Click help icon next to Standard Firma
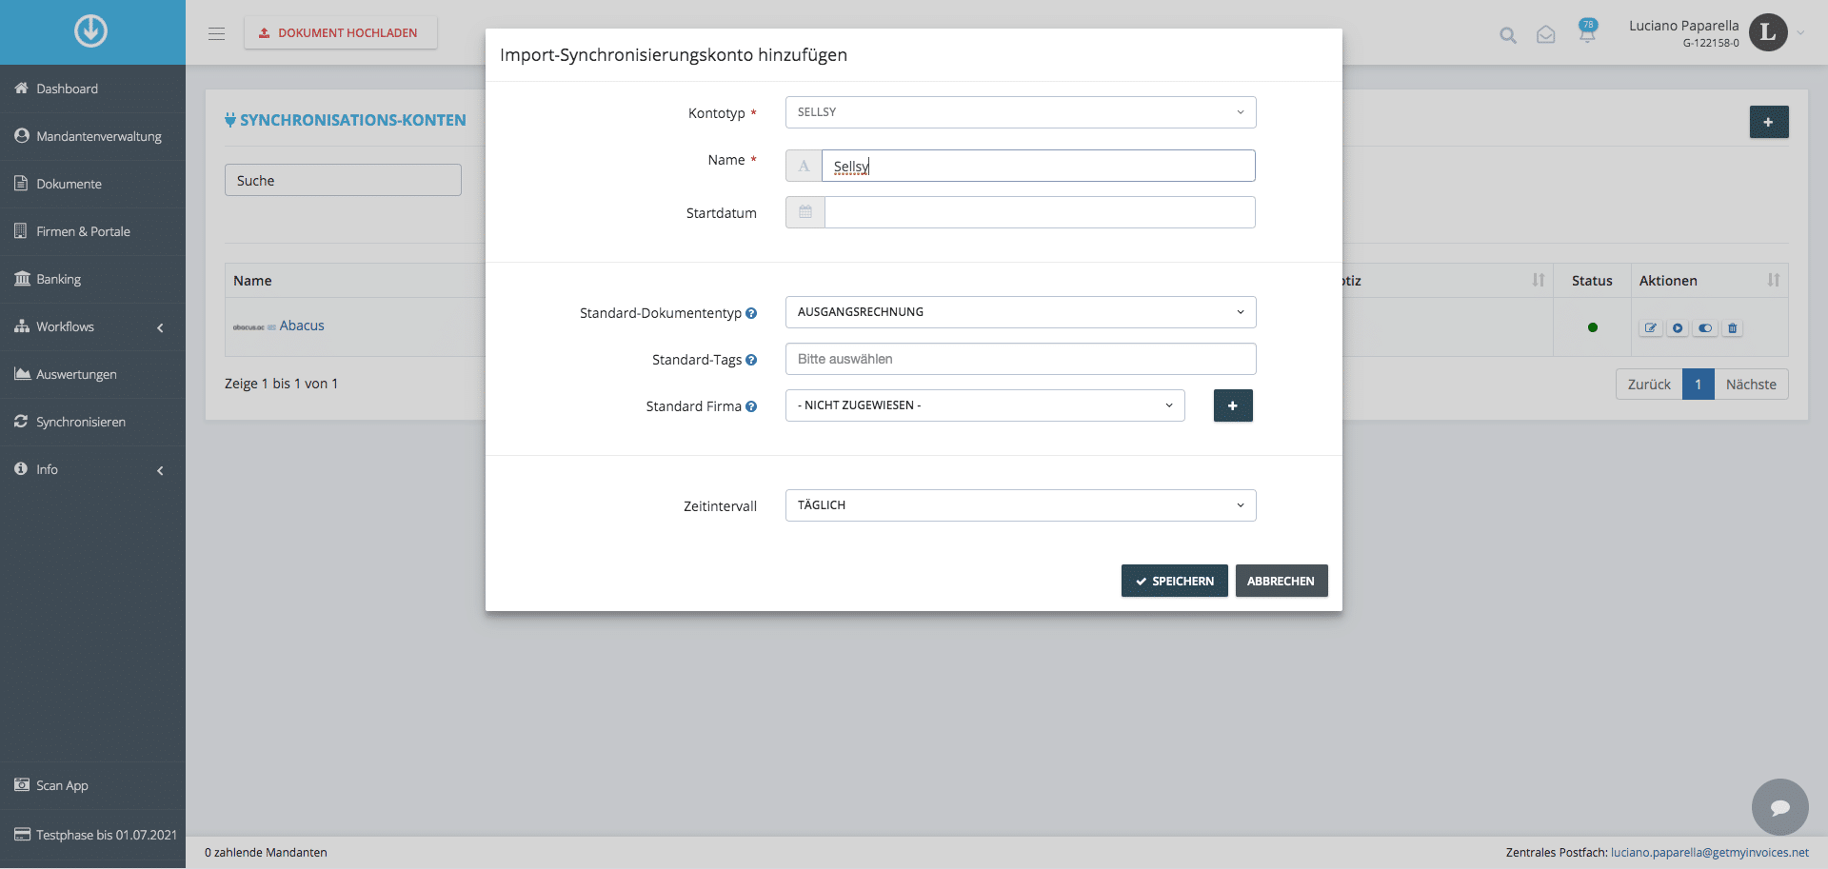1828x869 pixels. point(751,406)
